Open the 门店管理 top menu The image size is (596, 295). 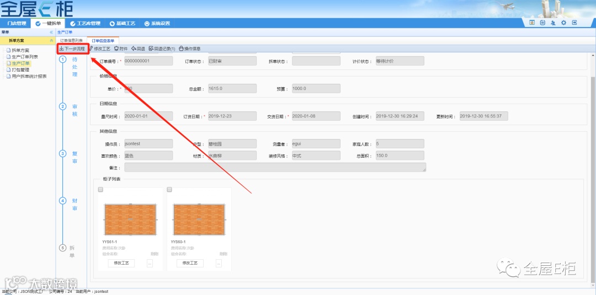(17, 24)
